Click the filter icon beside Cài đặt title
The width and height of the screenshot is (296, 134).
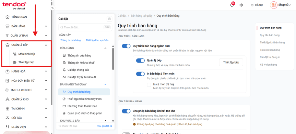click(x=109, y=19)
